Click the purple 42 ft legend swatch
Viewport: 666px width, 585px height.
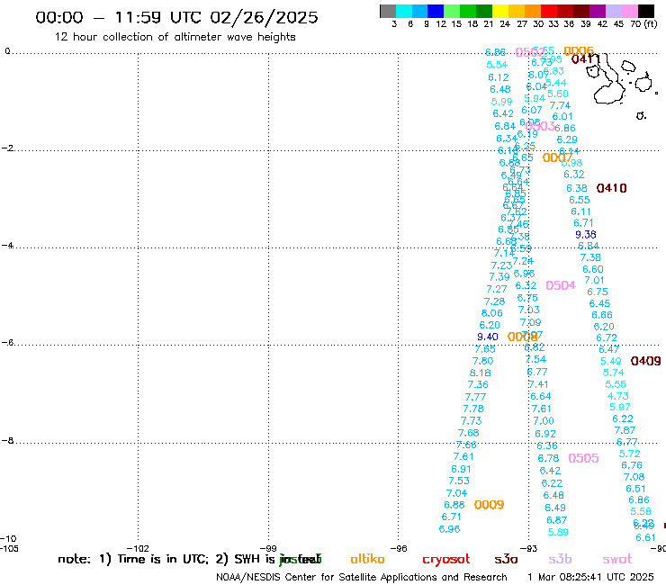(x=598, y=11)
